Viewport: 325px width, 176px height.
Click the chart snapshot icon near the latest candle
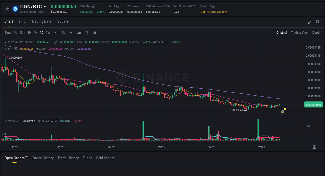click(282, 112)
